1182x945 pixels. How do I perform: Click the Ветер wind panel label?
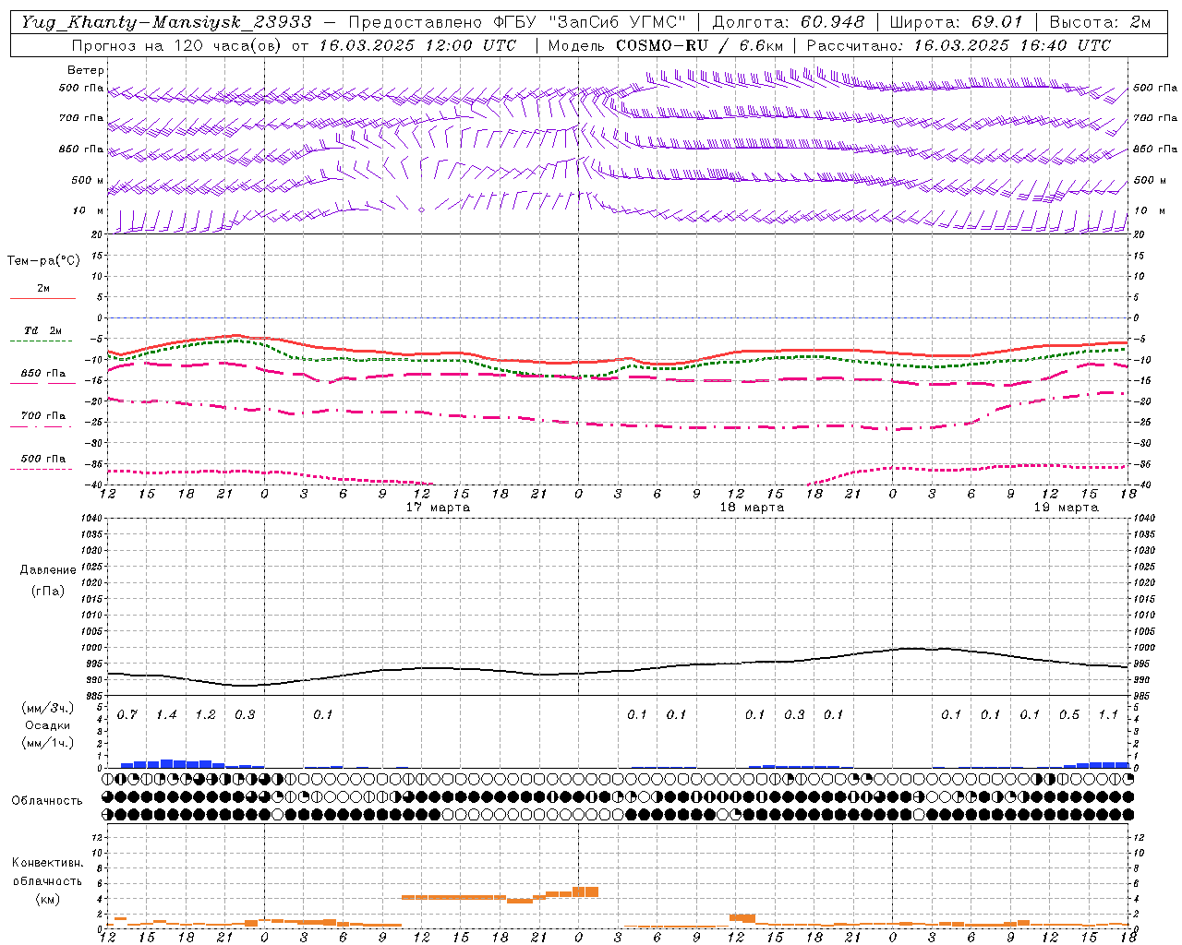click(86, 70)
